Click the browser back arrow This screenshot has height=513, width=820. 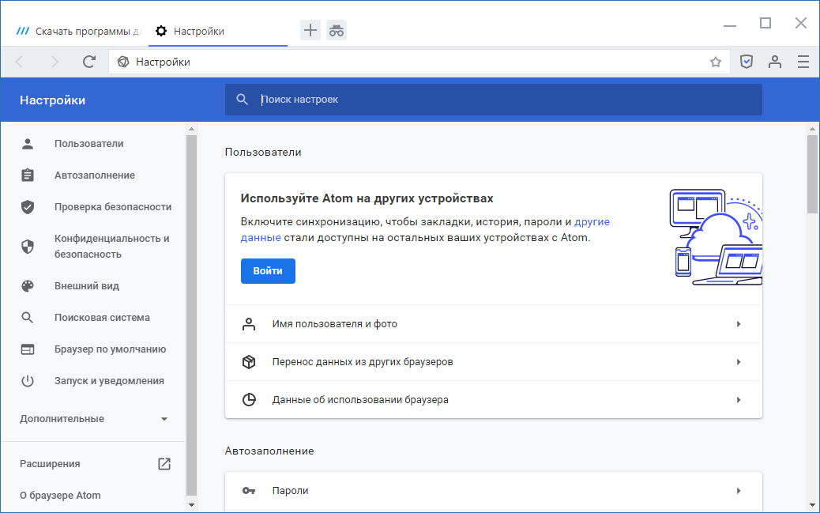tap(19, 62)
